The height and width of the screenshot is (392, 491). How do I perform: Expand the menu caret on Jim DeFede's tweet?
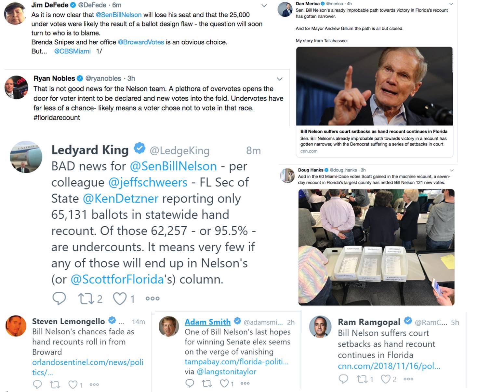tap(264, 6)
